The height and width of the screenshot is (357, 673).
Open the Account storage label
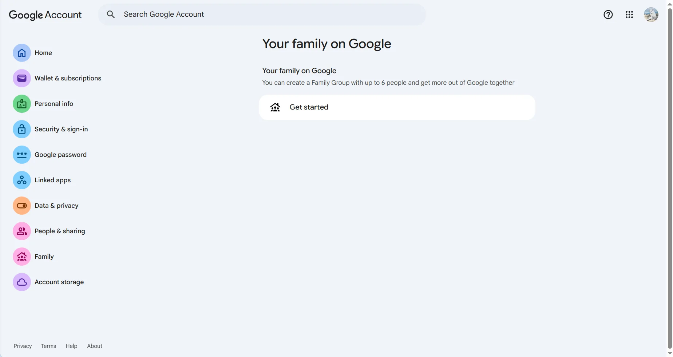[59, 282]
